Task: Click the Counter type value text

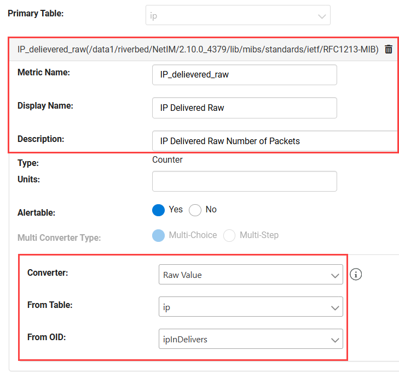Action: (x=167, y=160)
